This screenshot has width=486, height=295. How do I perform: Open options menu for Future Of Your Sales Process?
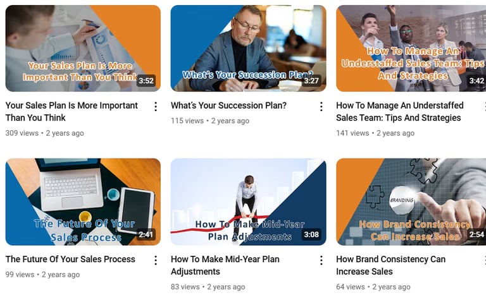tap(156, 260)
